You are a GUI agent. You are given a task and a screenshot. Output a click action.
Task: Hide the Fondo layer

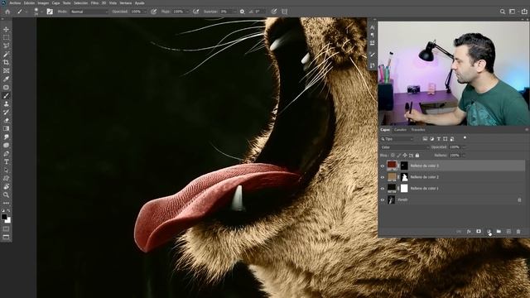383,199
